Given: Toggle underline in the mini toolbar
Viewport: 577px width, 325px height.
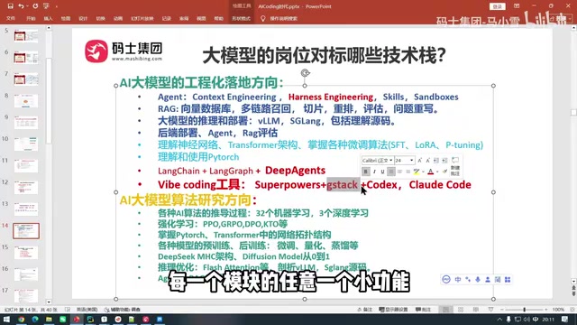Looking at the screenshot, I should [382, 172].
